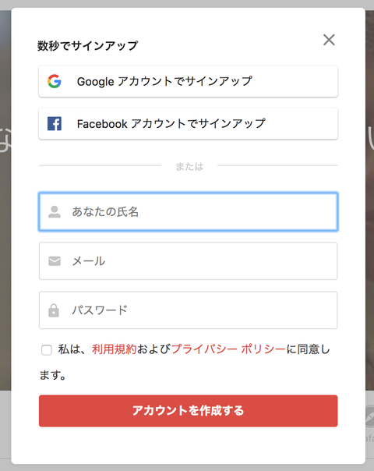Sign up with Facebook アカウント button

[x=189, y=123]
